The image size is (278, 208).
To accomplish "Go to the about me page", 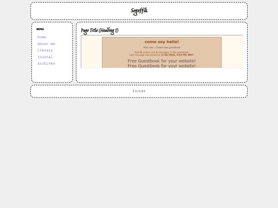I will coord(46,44).
